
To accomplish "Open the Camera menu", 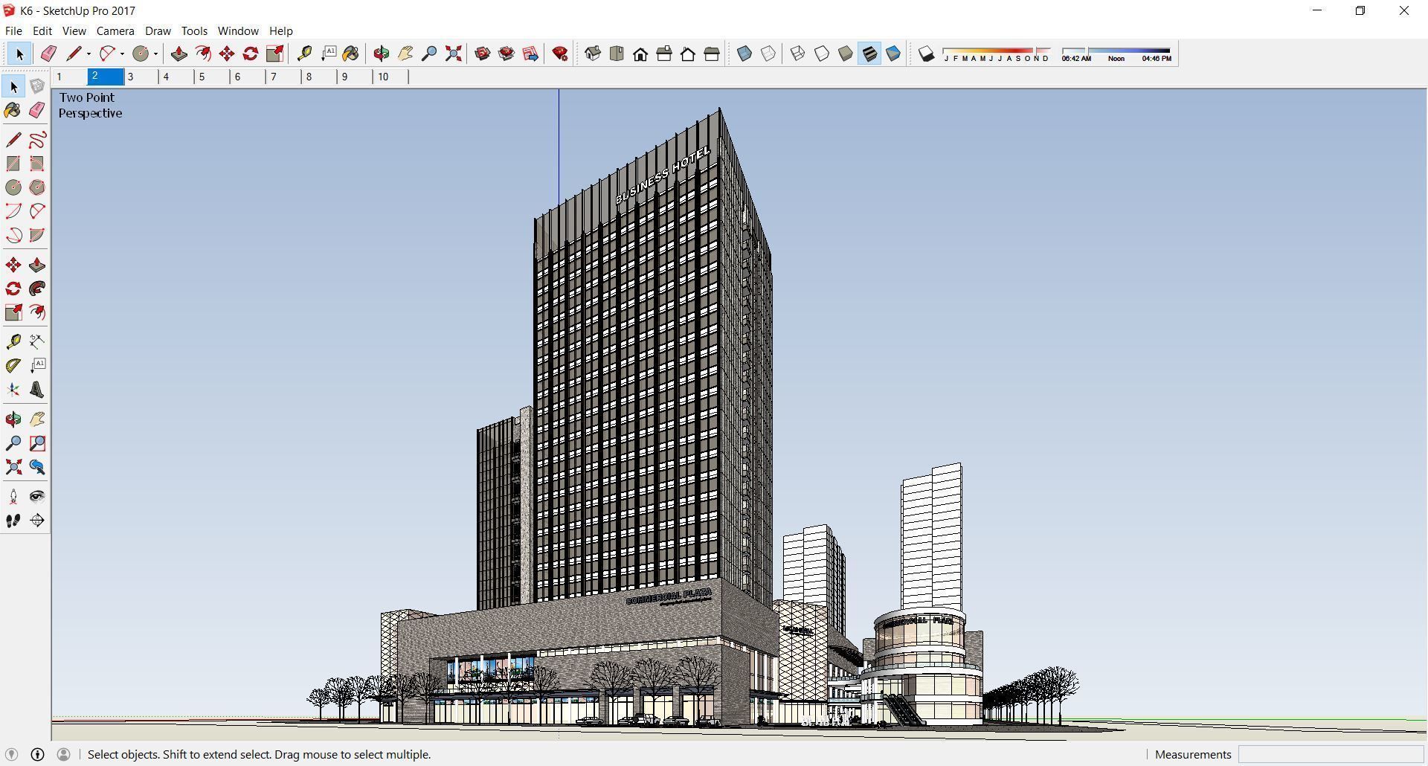I will point(115,31).
